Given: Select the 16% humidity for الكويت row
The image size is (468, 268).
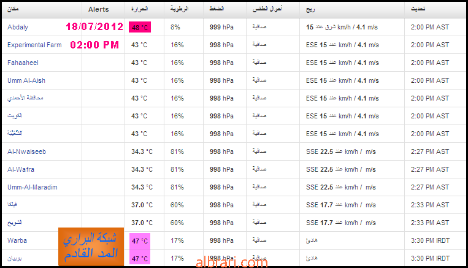Looking at the screenshot, I should click(x=177, y=116).
